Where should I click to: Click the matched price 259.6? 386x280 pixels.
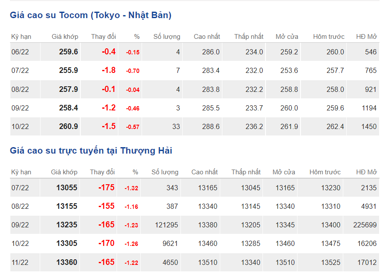click(x=69, y=52)
